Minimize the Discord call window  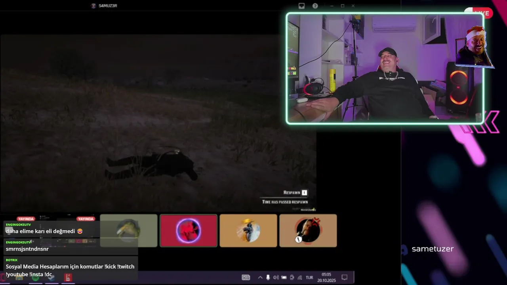332,6
